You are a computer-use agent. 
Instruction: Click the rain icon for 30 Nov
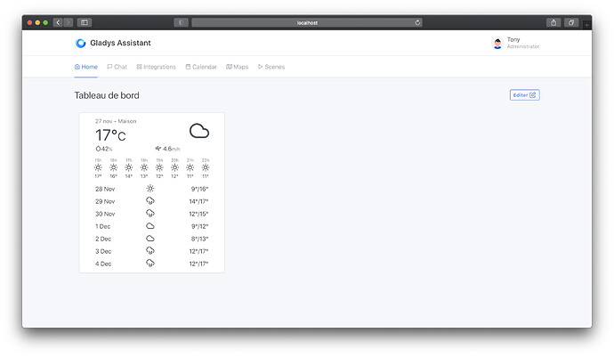point(150,214)
